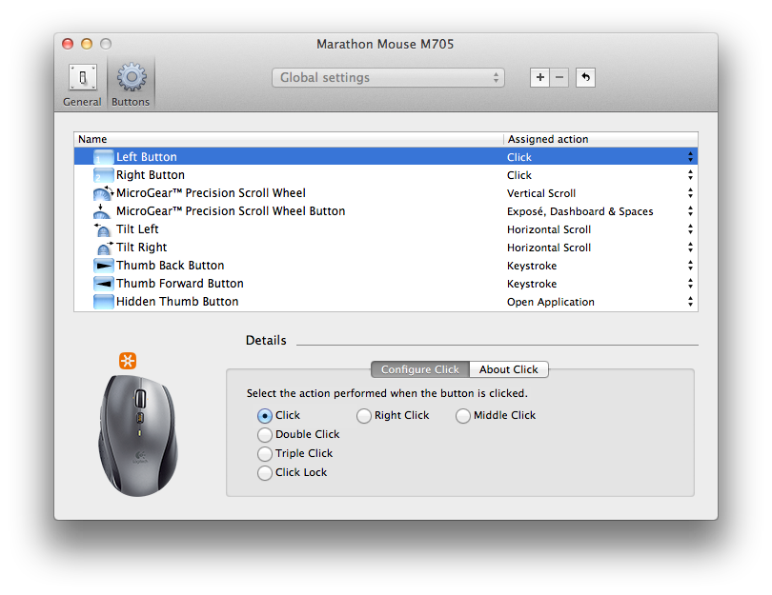772x595 pixels.
Task: Click the minus remove-application button
Action: [559, 77]
